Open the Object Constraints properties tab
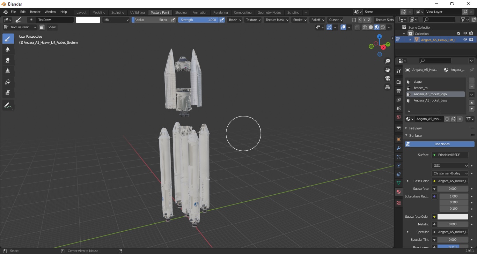 click(x=398, y=174)
